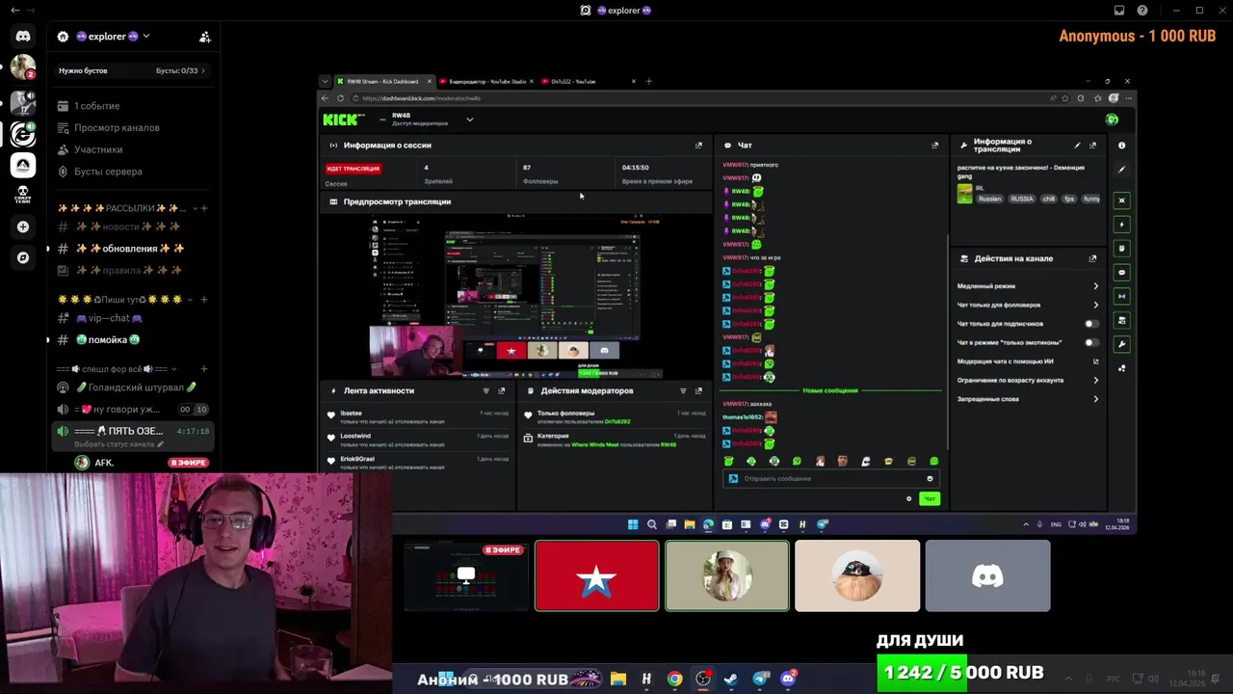Click the Отправить сообщение chat input
The height and width of the screenshot is (694, 1233).
pos(830,479)
